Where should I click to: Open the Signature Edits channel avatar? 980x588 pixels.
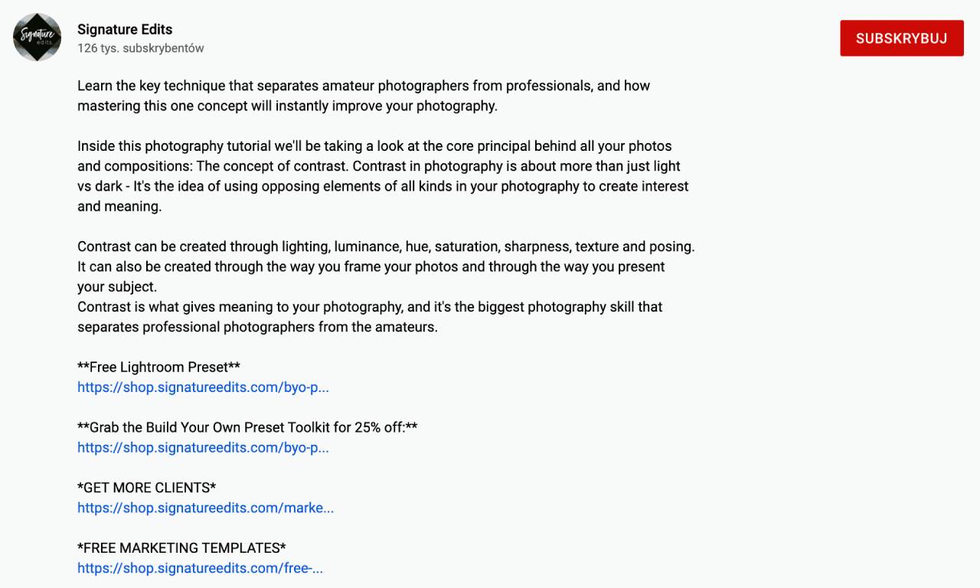pos(37,37)
